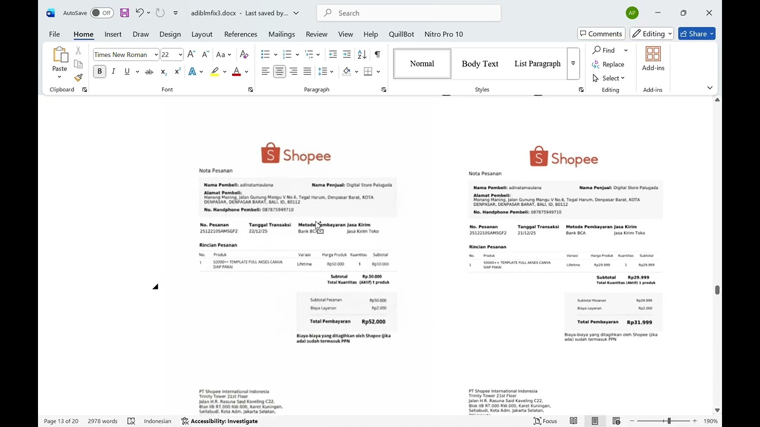Image resolution: width=760 pixels, height=427 pixels.
Task: Apply the List Paragraph style
Action: [x=537, y=63]
